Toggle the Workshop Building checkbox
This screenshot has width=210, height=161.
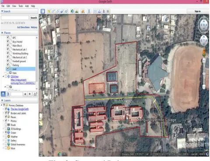click(8, 53)
